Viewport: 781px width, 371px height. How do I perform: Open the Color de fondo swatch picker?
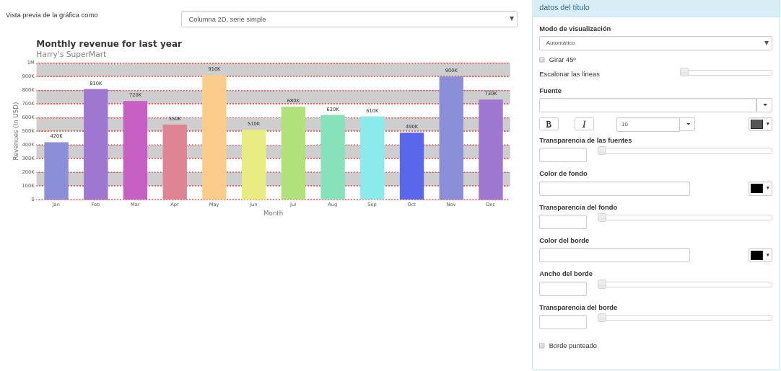pos(760,189)
